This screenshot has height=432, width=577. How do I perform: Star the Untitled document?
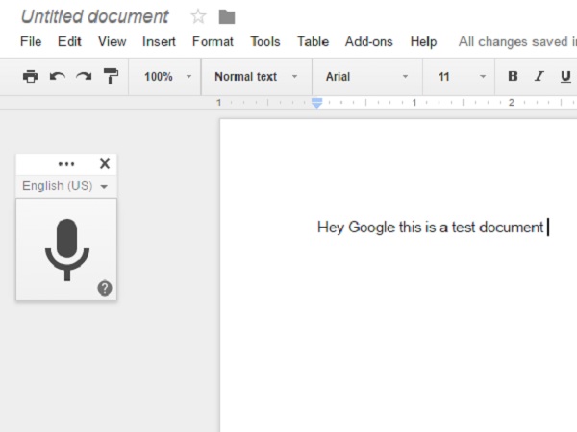198,17
